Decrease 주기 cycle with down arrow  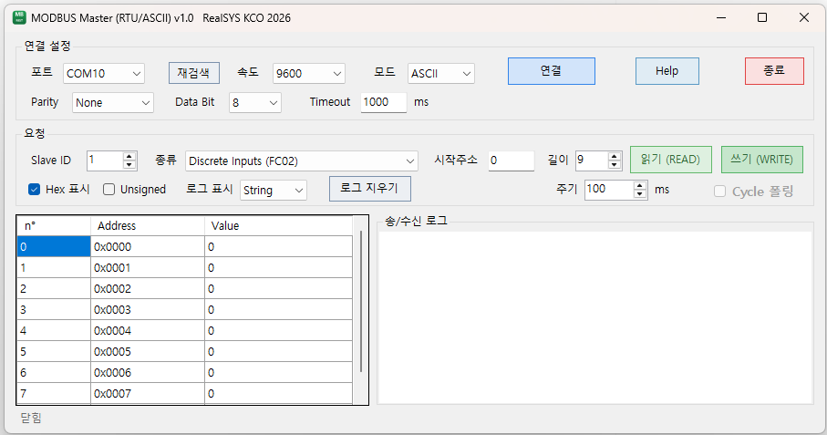[640, 193]
